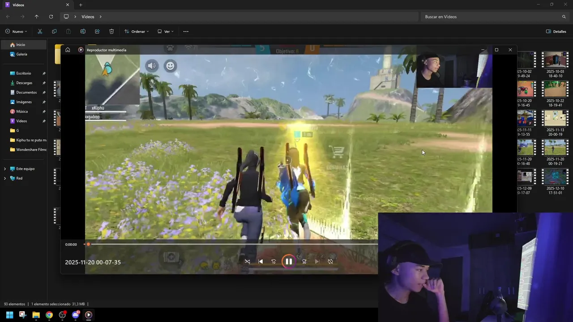The height and width of the screenshot is (322, 573).
Task: Open Descargas in the sidebar
Action: (x=23, y=83)
